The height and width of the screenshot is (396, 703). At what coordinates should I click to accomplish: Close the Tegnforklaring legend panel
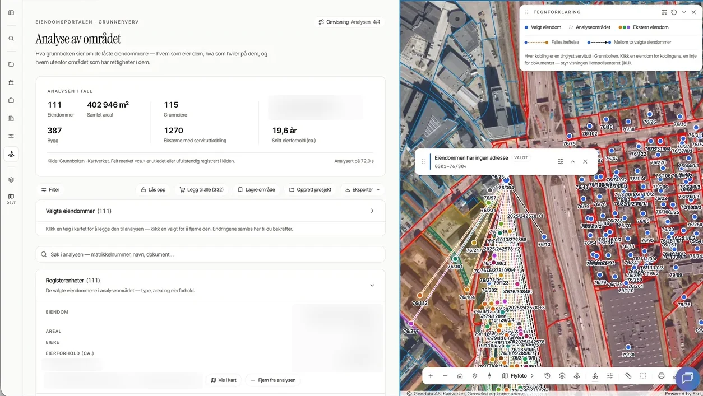pos(693,12)
